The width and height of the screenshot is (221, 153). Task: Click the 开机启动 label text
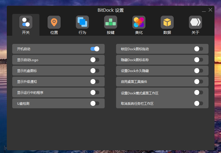pyautogui.click(x=24, y=49)
